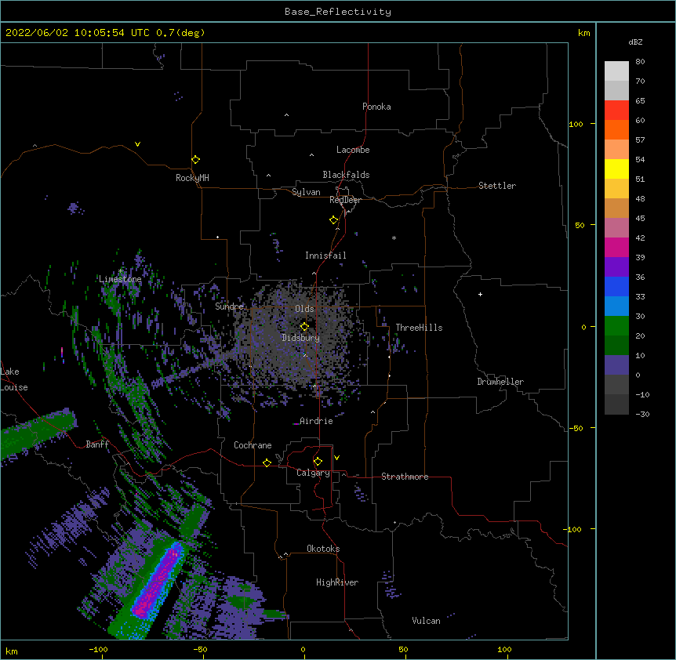Click the white plus marker north of Drumheller

coord(480,294)
